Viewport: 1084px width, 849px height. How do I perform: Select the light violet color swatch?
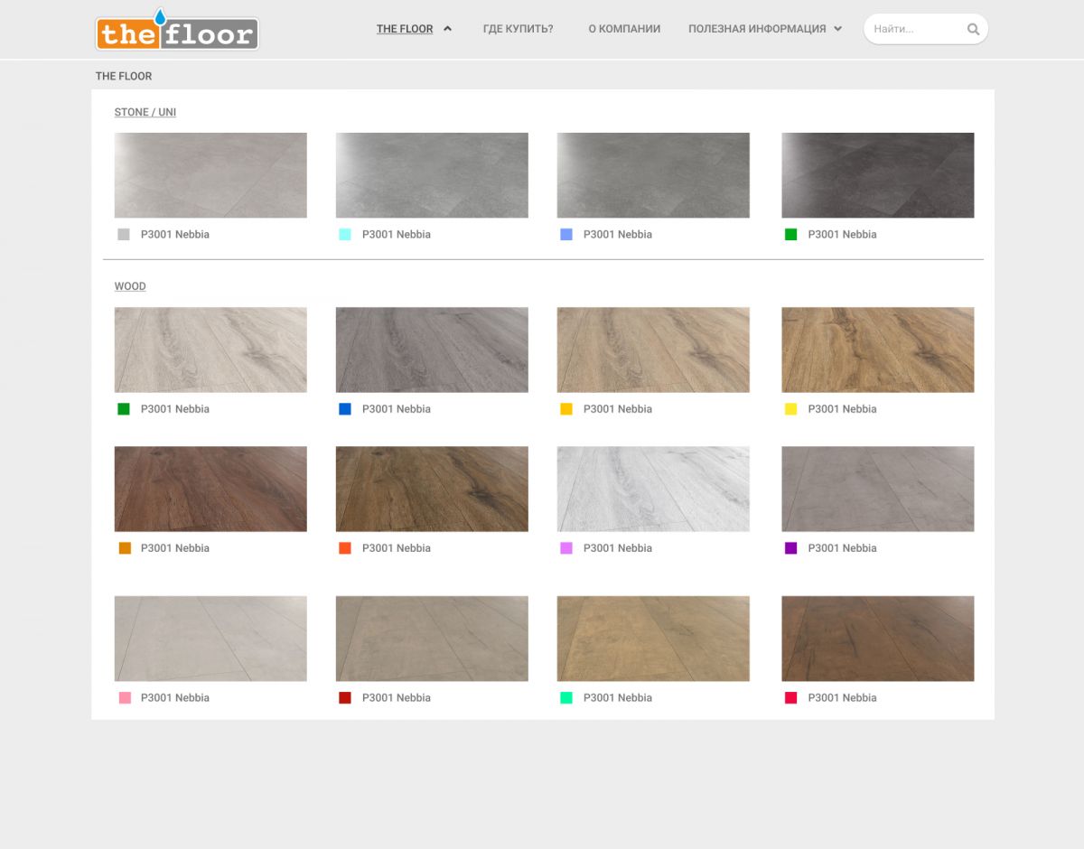click(x=566, y=548)
